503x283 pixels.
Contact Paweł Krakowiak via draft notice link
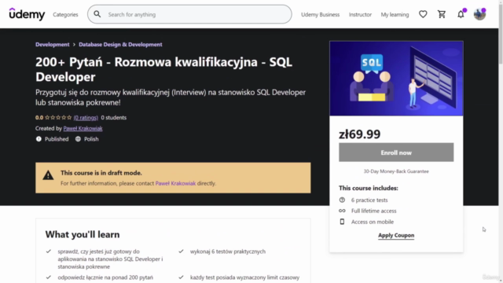[175, 183]
